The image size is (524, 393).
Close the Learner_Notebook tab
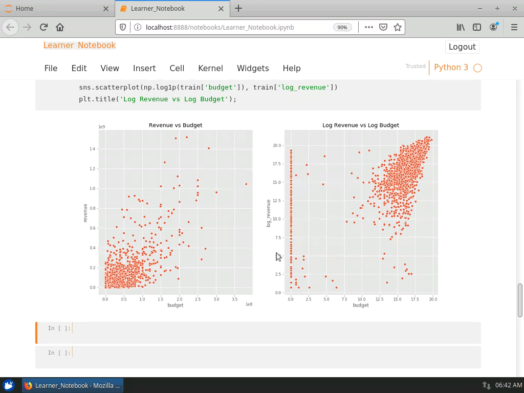coord(221,9)
